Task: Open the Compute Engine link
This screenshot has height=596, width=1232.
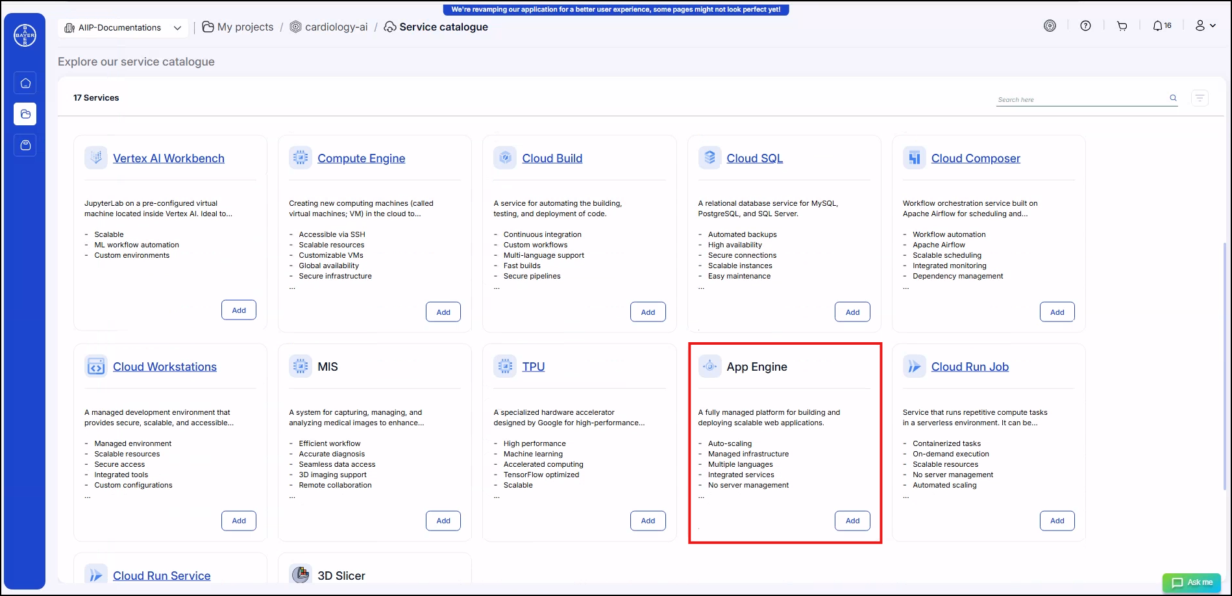Action: pyautogui.click(x=361, y=158)
